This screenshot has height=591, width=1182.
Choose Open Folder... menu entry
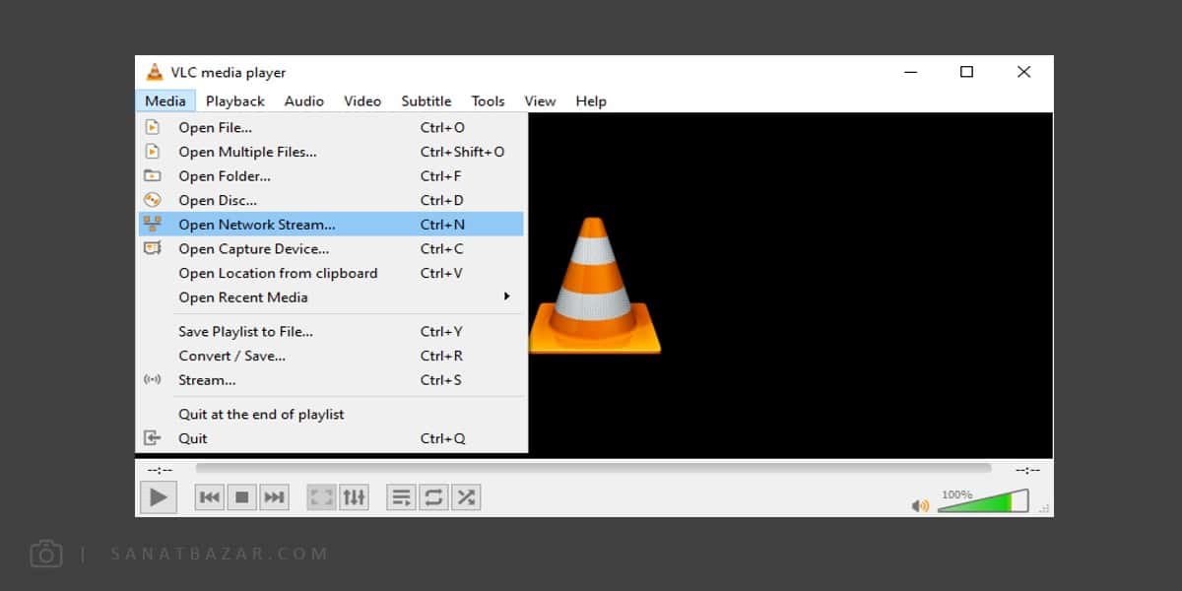[x=331, y=176]
